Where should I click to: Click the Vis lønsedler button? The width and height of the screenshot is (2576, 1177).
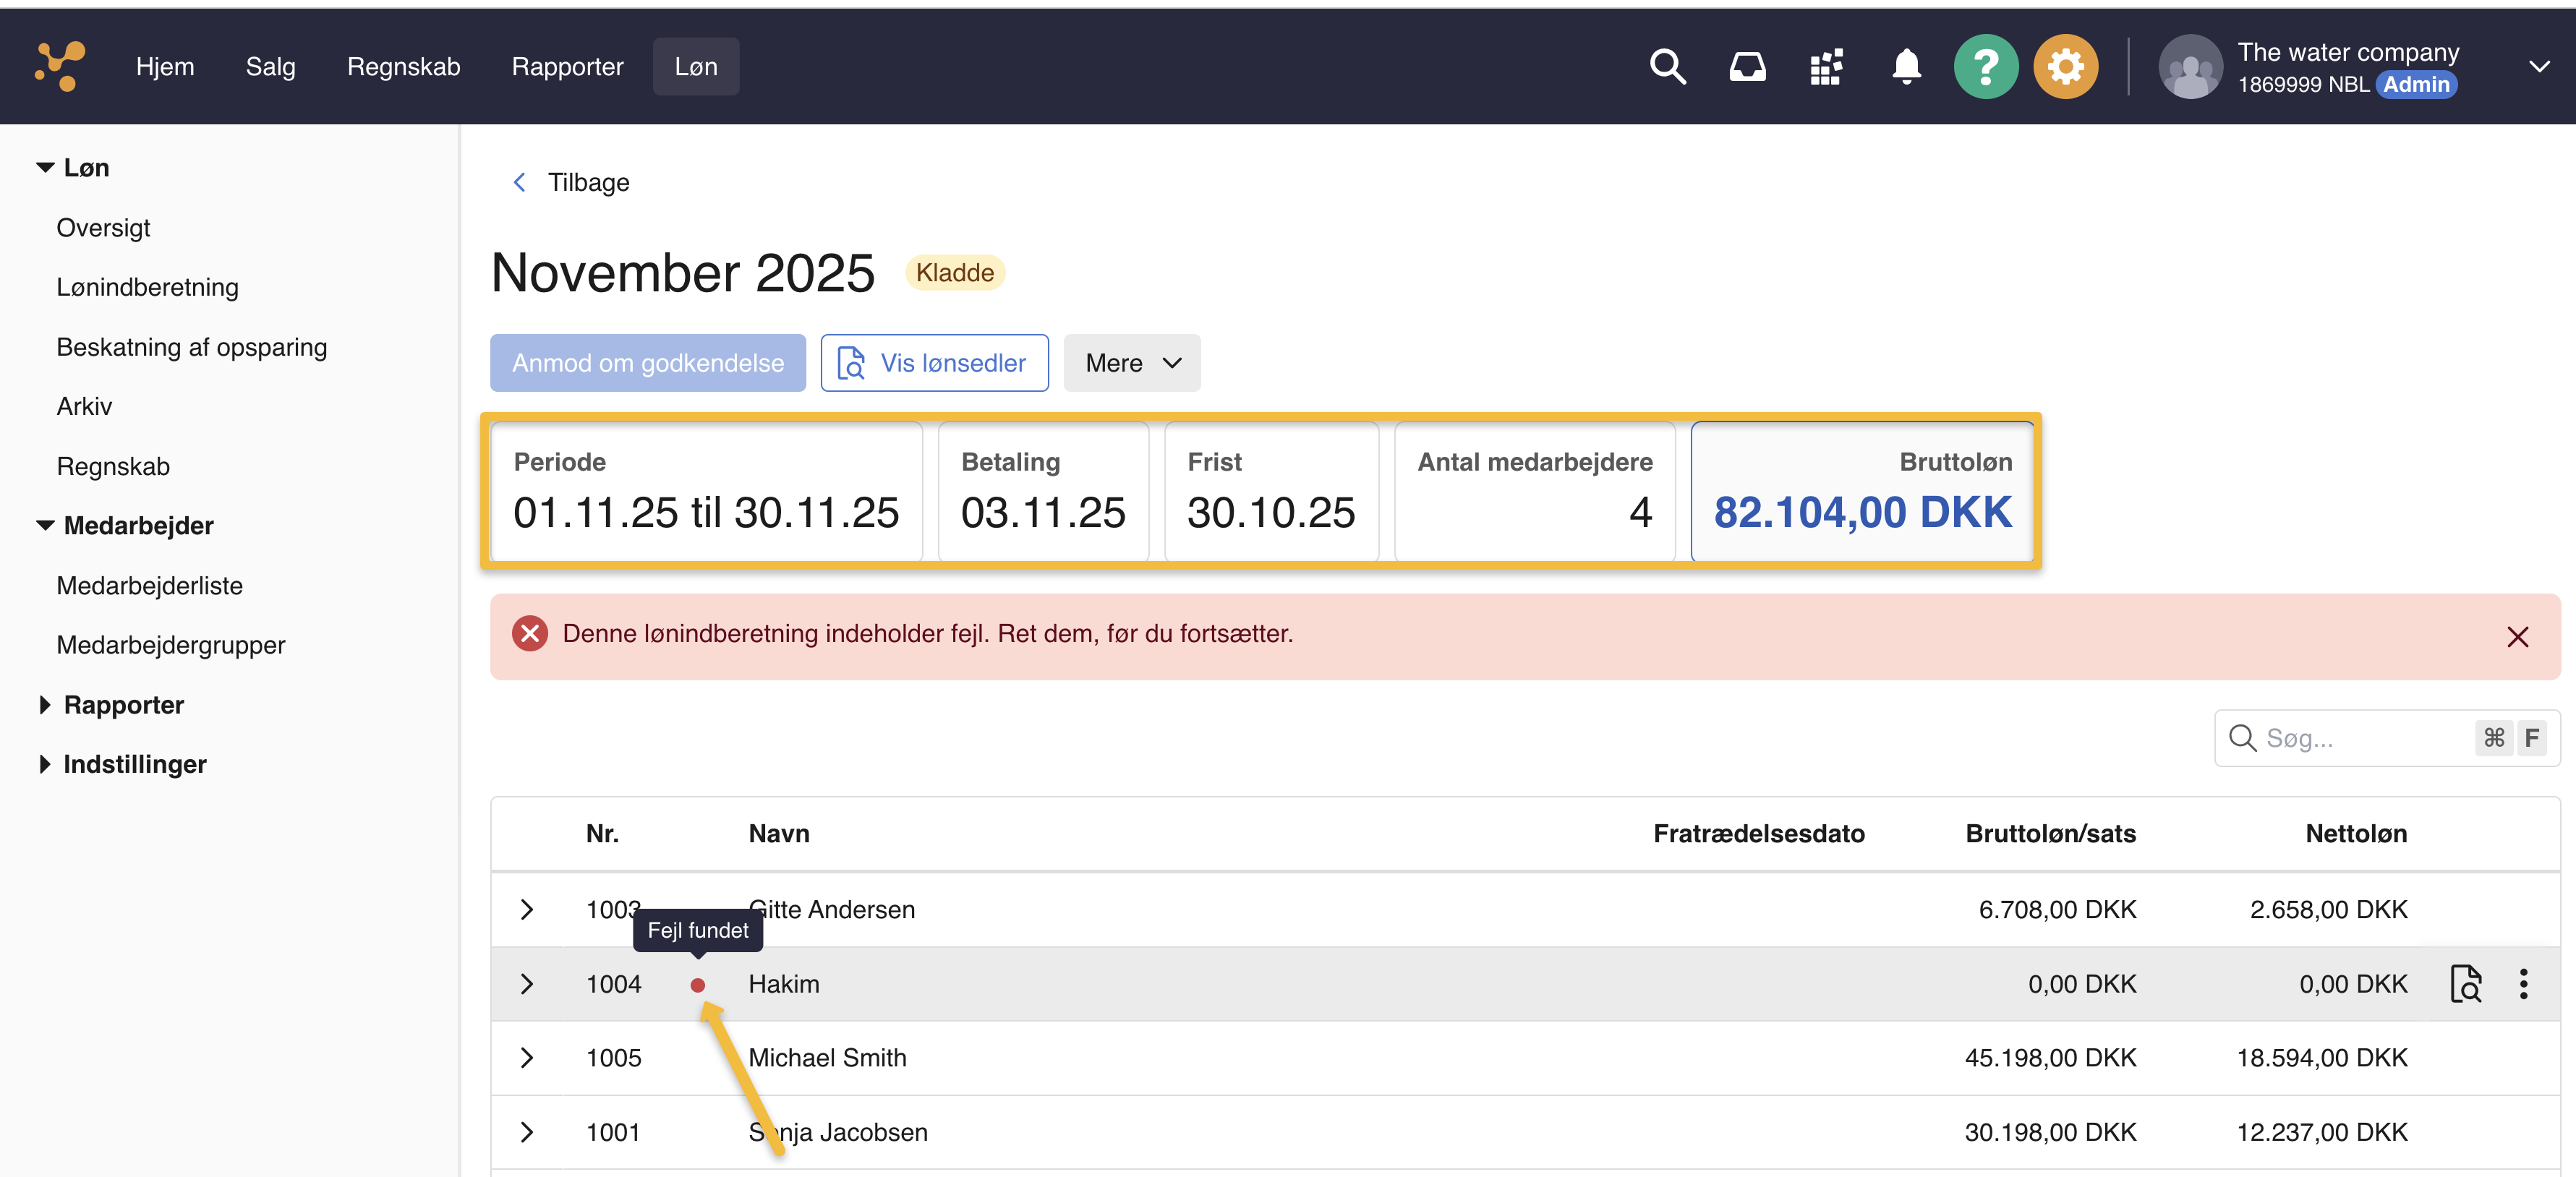(x=934, y=363)
